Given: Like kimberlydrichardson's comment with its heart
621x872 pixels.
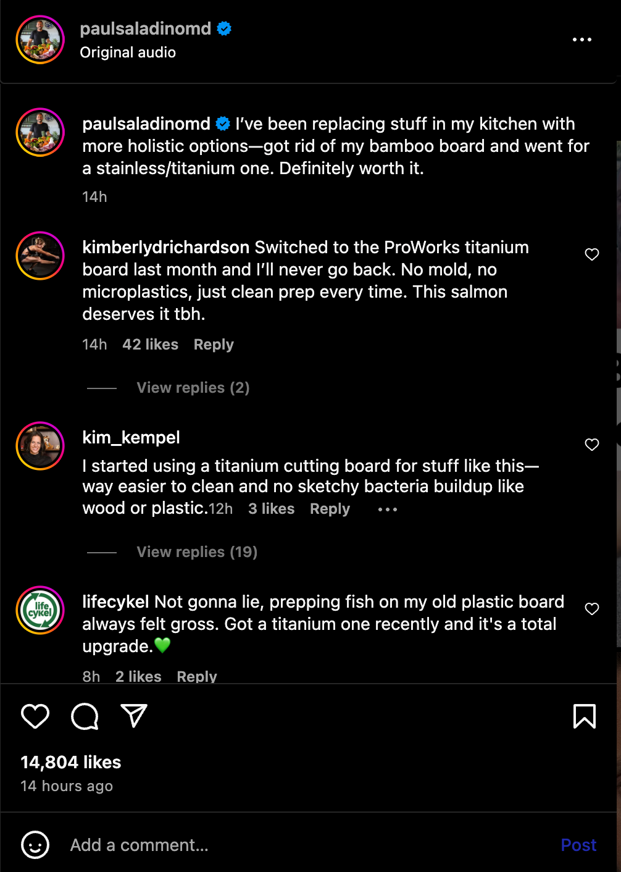Looking at the screenshot, I should [592, 254].
